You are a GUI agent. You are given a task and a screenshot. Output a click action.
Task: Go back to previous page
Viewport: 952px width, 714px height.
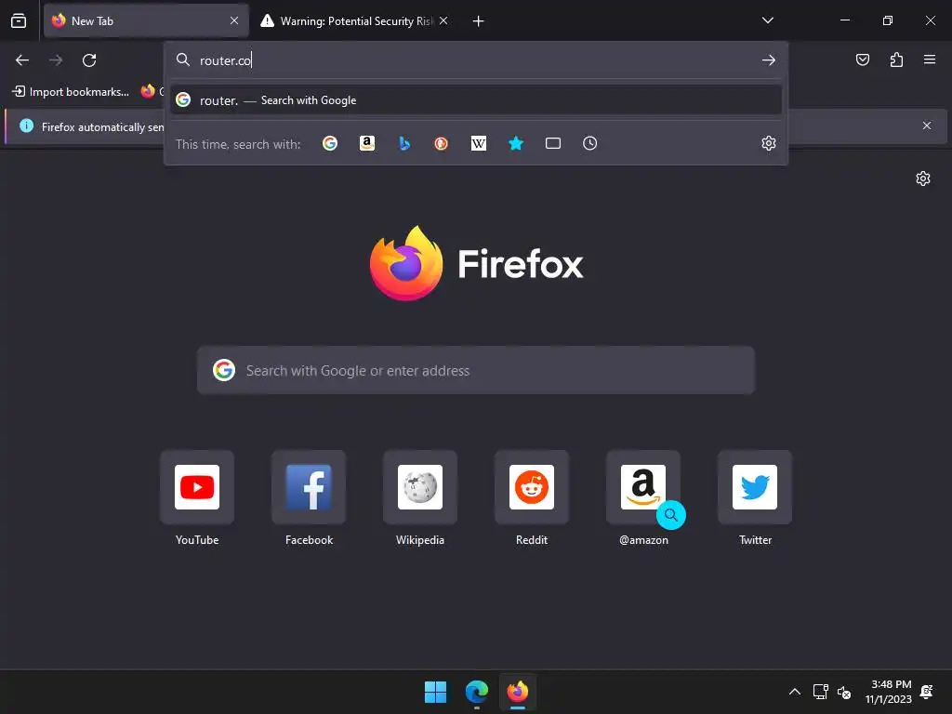coord(22,60)
